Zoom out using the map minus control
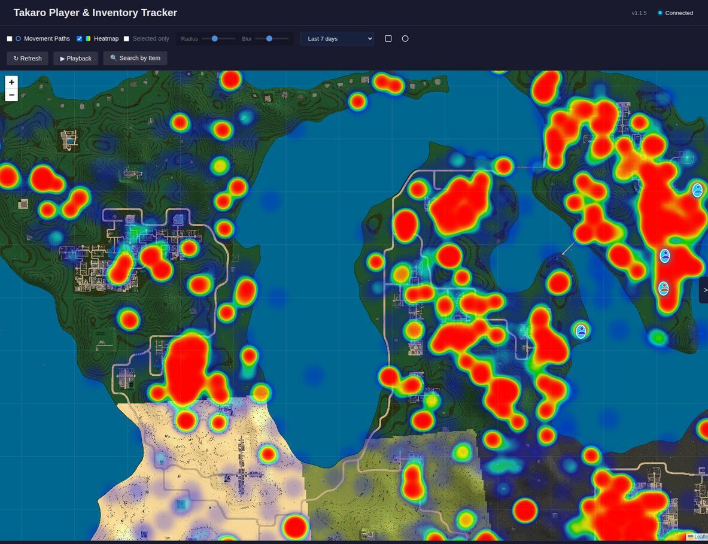Image resolution: width=708 pixels, height=544 pixels. click(x=11, y=95)
